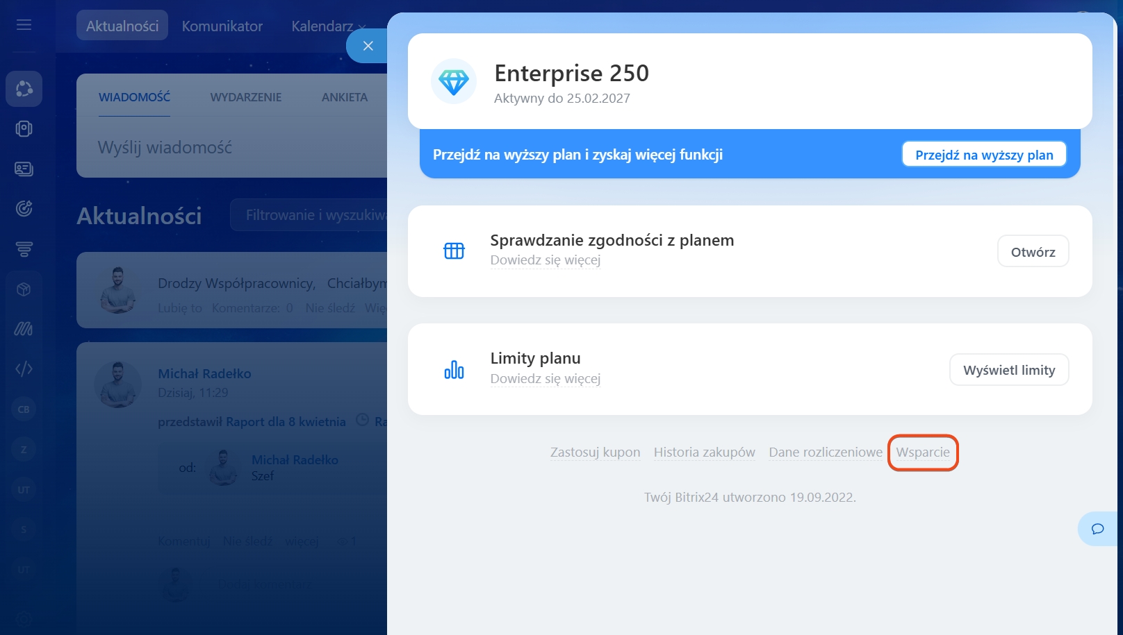Click the 'przedstawił Raport dla 8 kwietnia' text

(252, 422)
